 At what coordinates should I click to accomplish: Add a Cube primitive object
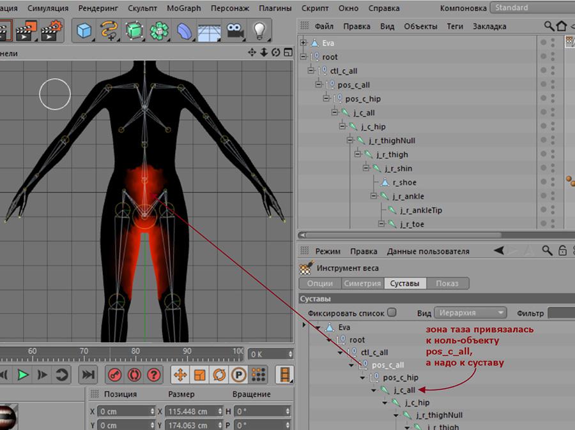tap(84, 30)
